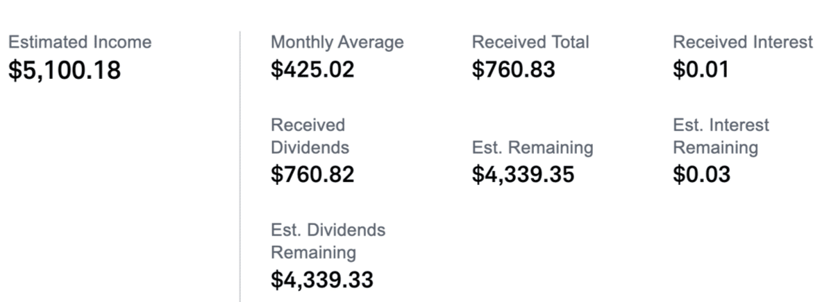This screenshot has height=302, width=820.
Task: Click the Received Interest label
Action: (742, 42)
